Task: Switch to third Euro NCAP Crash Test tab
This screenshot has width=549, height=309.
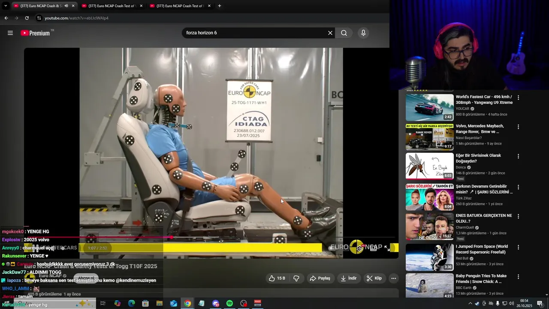Action: [x=179, y=6]
